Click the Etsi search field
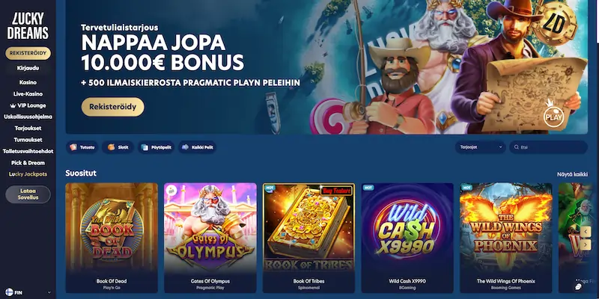The height and width of the screenshot is (299, 599). point(548,147)
